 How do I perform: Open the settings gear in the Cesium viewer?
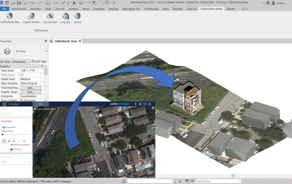click(140, 104)
